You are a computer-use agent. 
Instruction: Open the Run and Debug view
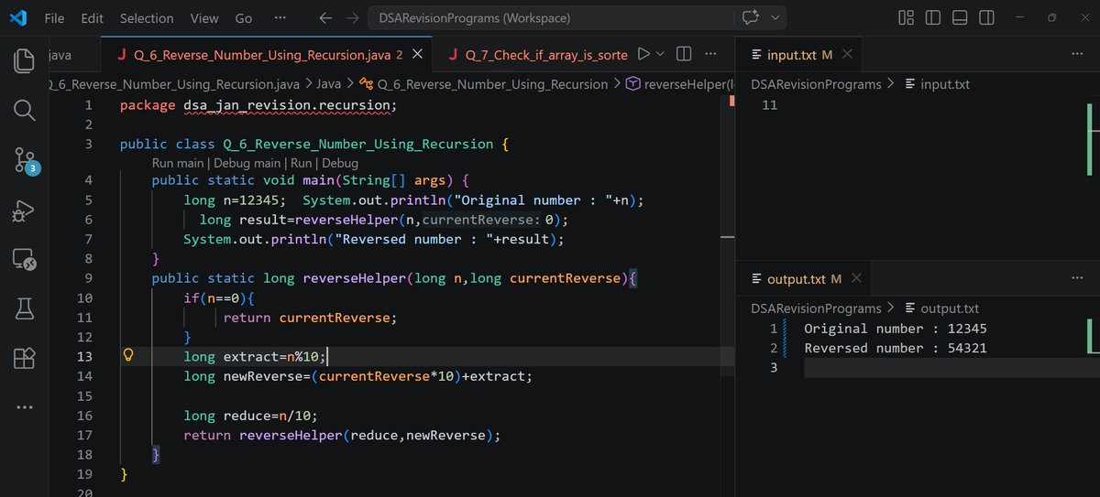point(24,211)
